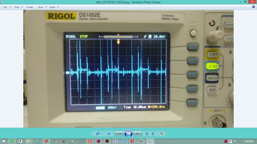Screen dimensions: 257x144
Task: Click the running-figure icon in the system tray
Action: pyautogui.click(x=230, y=141)
